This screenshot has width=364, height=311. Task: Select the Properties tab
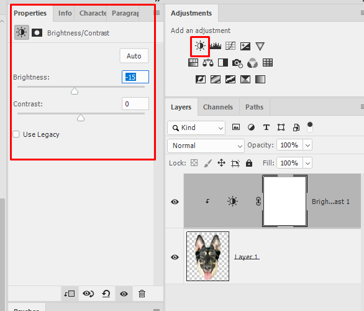[30, 13]
